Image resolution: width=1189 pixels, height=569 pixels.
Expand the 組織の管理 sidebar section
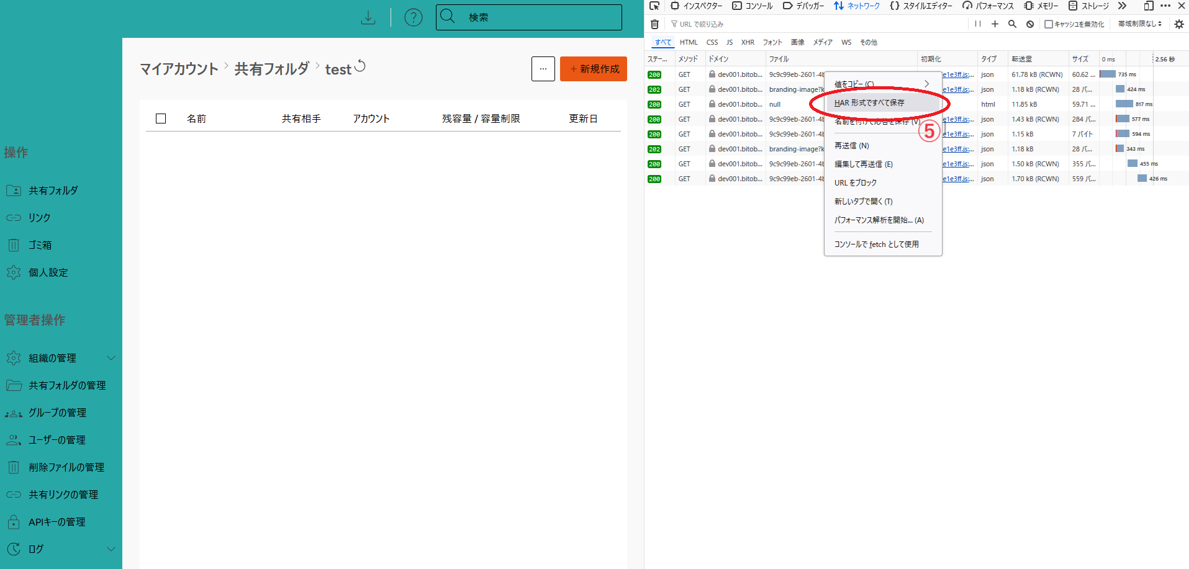(x=111, y=358)
